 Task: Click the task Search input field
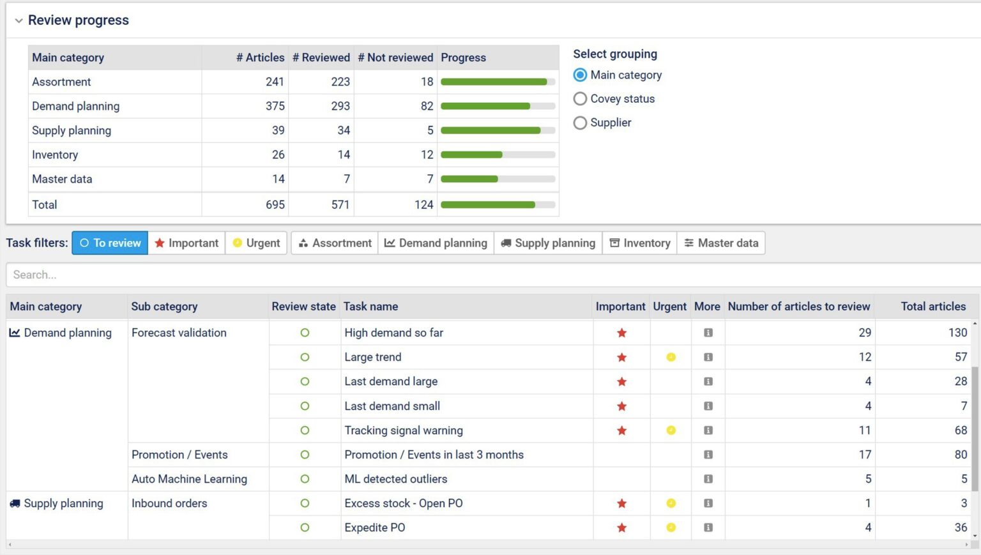tap(492, 275)
